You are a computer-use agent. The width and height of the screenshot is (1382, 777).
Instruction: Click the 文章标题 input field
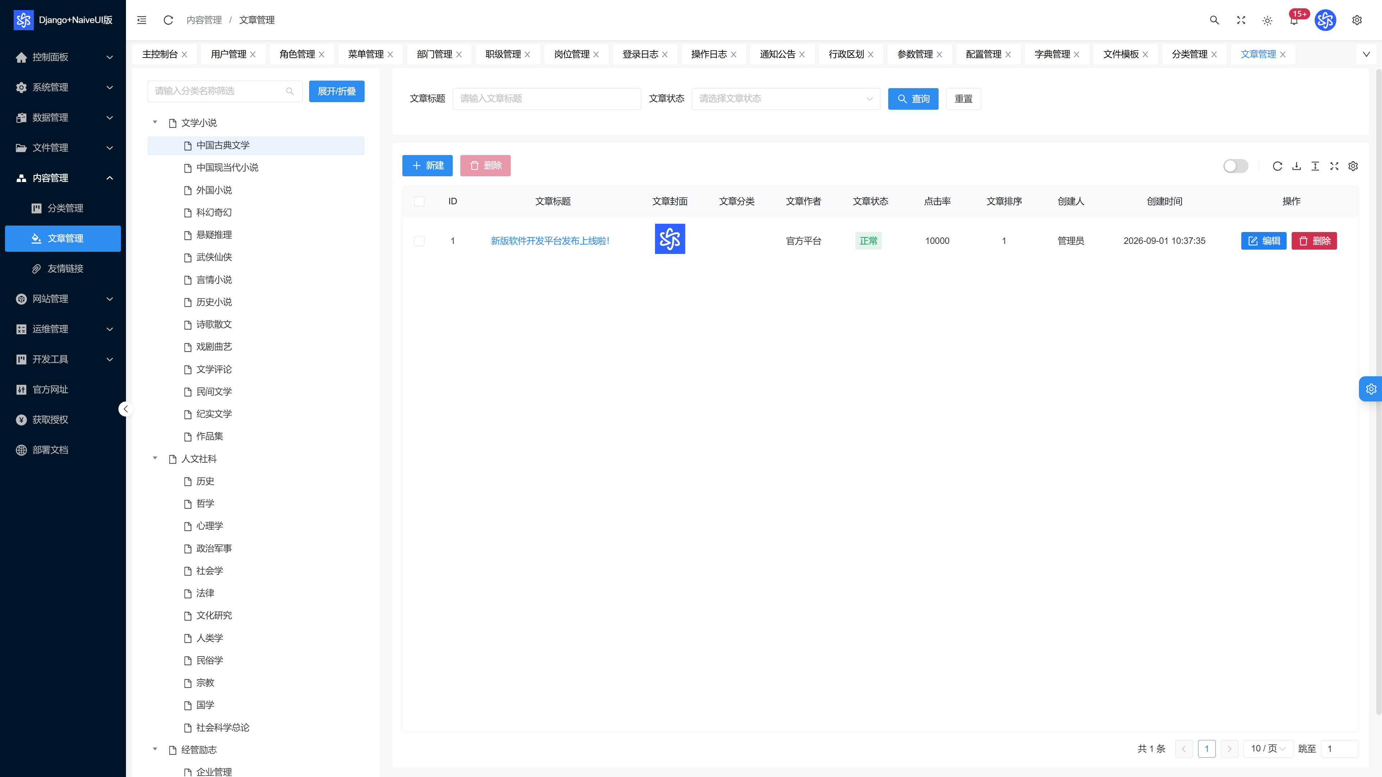(x=547, y=99)
